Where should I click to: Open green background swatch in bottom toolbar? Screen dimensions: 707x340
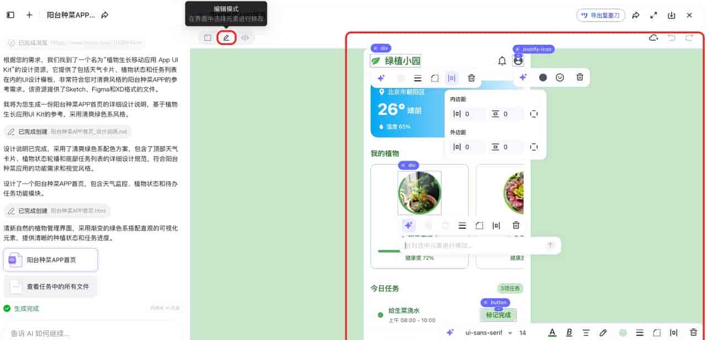coord(623,332)
